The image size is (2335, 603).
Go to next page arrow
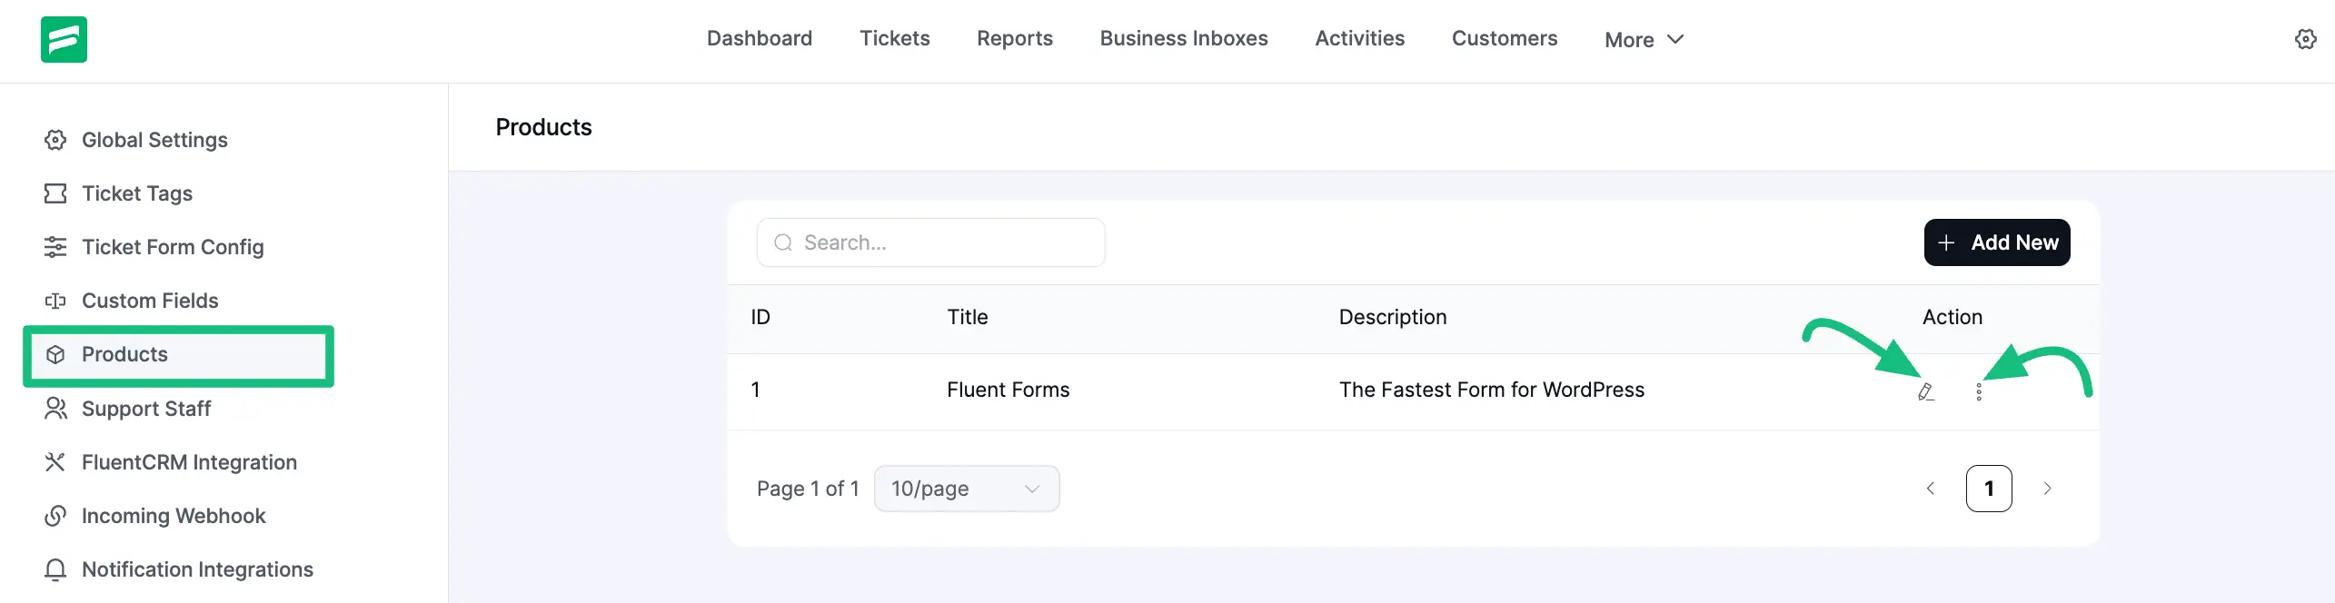2047,489
